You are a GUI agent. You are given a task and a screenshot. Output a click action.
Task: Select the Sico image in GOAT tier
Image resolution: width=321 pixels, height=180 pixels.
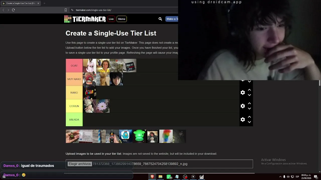(130, 65)
